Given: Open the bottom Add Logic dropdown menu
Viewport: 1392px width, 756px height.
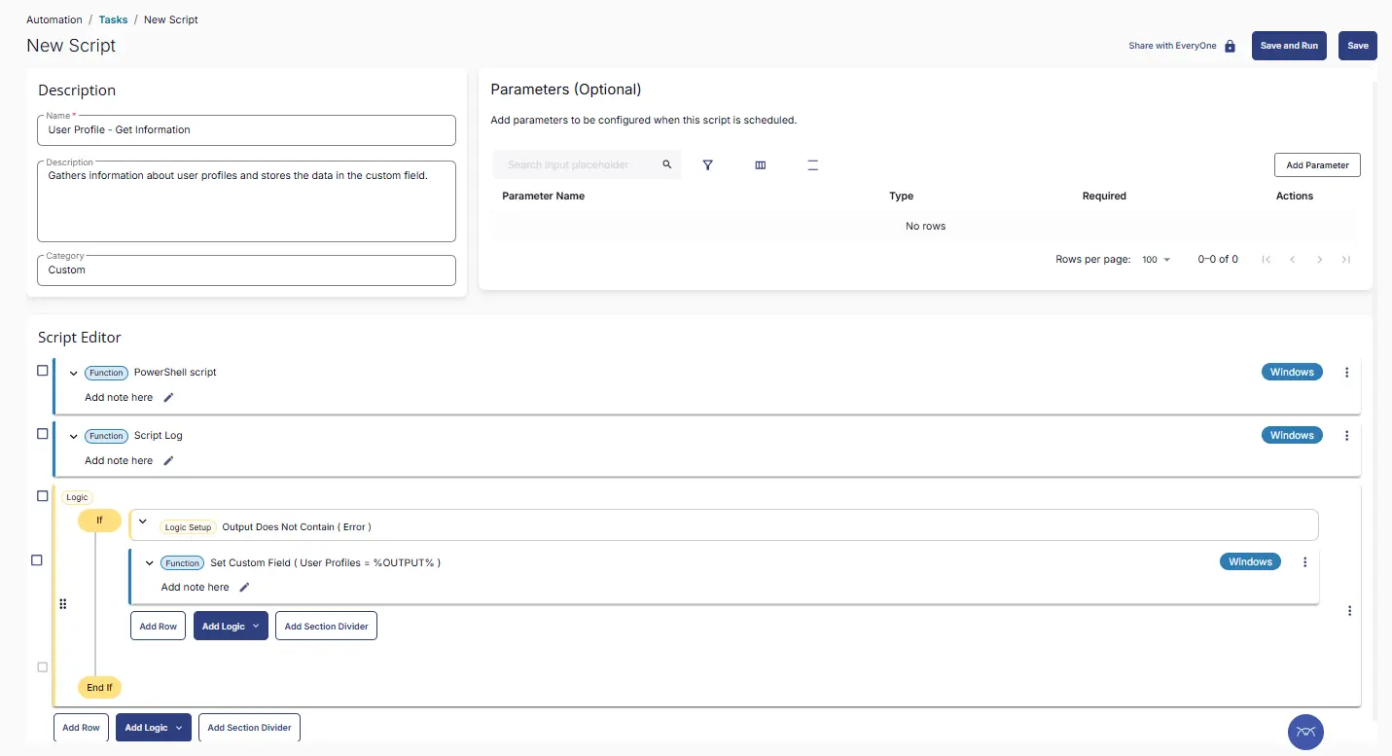Looking at the screenshot, I should click(151, 728).
